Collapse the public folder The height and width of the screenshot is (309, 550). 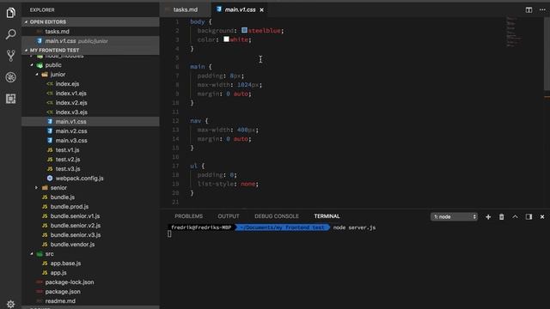(90, 65)
